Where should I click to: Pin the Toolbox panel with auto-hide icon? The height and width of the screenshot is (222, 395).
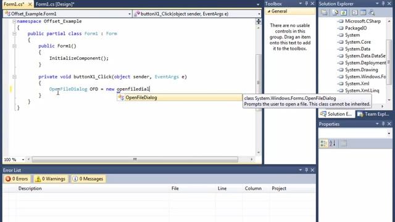(307, 4)
